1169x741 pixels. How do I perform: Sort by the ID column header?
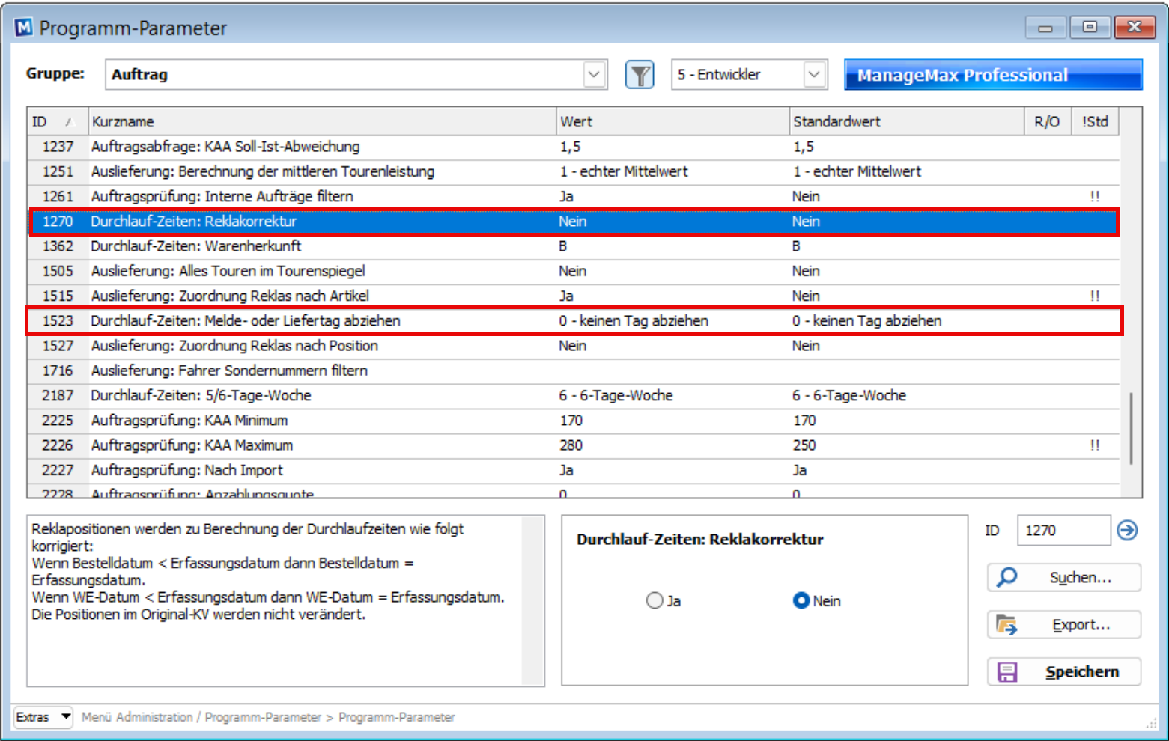(58, 121)
